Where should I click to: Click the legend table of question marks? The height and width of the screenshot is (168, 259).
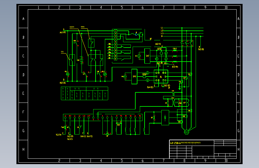[x=85, y=94]
